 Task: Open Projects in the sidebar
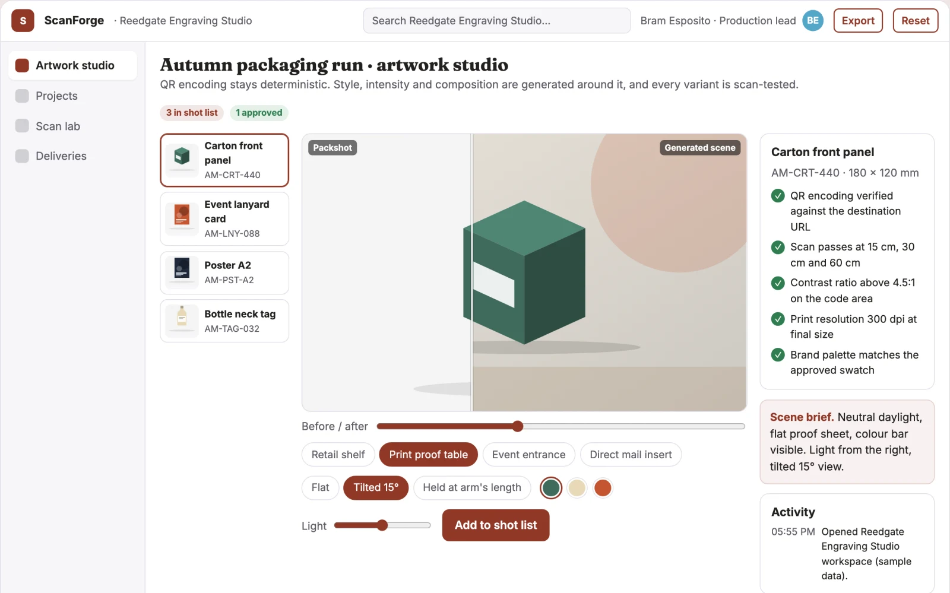(x=72, y=96)
